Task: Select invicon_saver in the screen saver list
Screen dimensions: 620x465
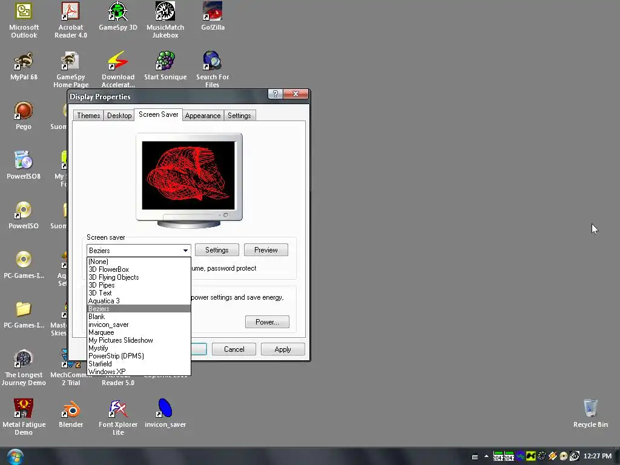Action: [139, 325]
